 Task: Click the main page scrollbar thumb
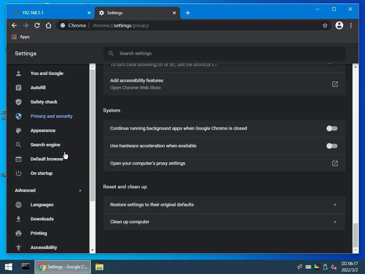click(x=355, y=235)
